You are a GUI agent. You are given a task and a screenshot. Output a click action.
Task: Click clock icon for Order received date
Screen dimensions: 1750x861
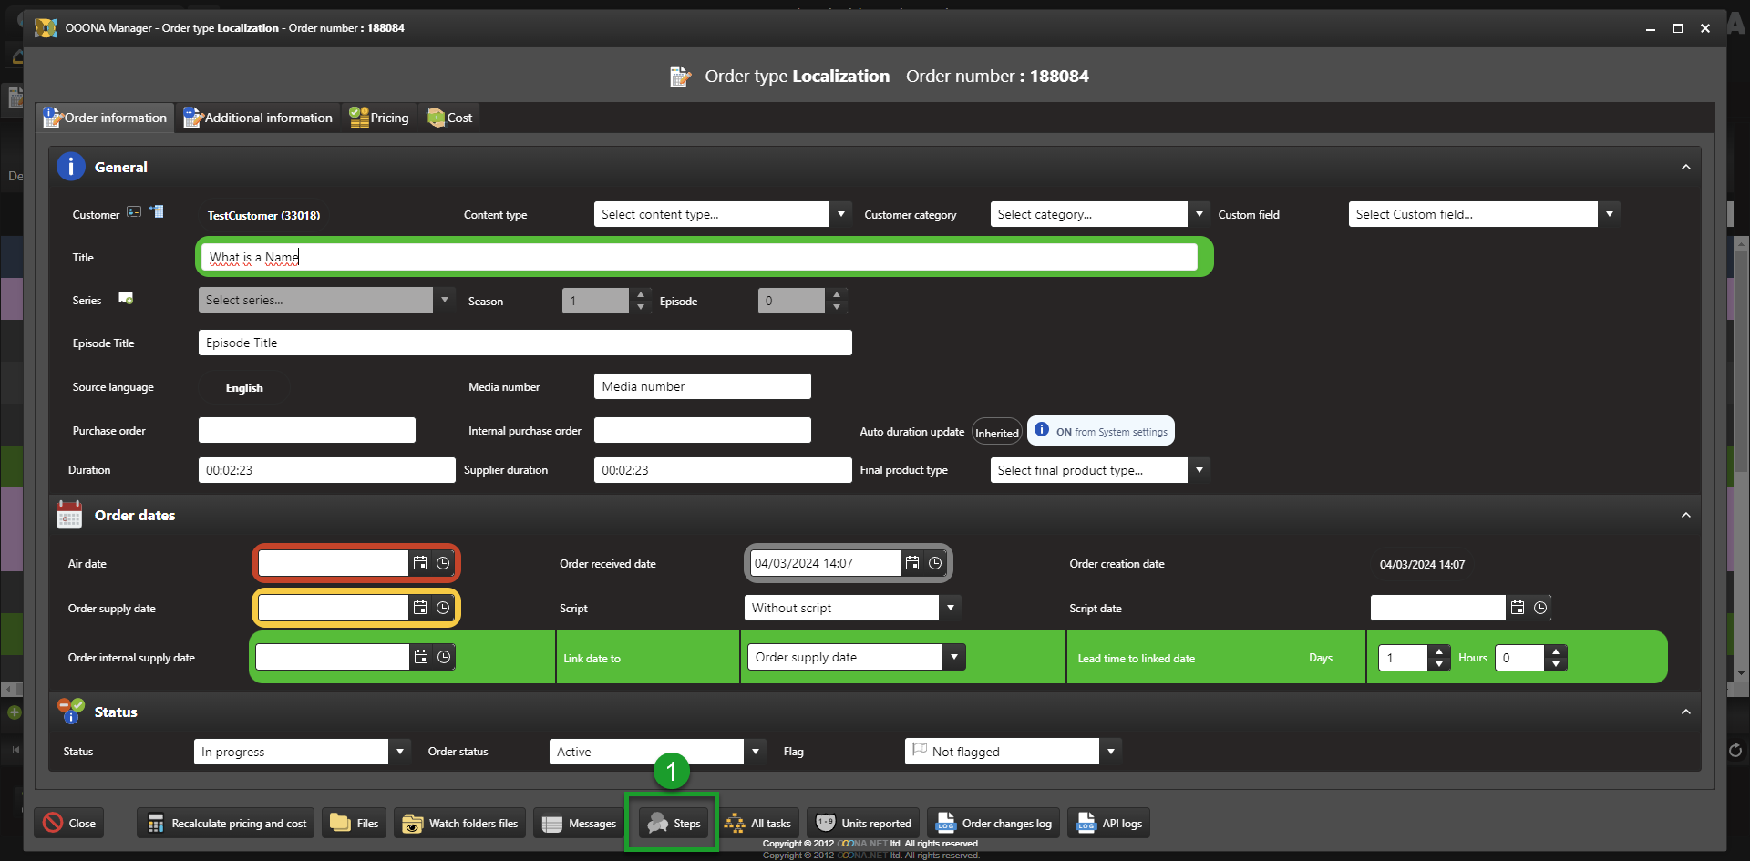pyautogui.click(x=935, y=563)
